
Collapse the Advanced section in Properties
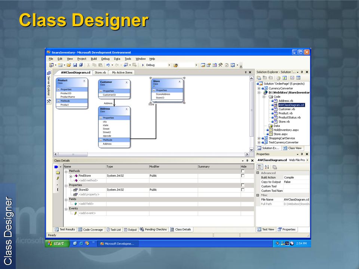[x=258, y=173]
